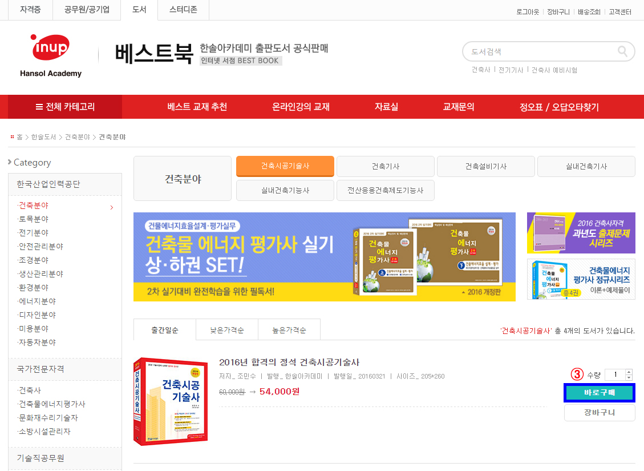The width and height of the screenshot is (644, 471).
Task: Click the 건축사 suggested search keyword
Action: (x=481, y=70)
